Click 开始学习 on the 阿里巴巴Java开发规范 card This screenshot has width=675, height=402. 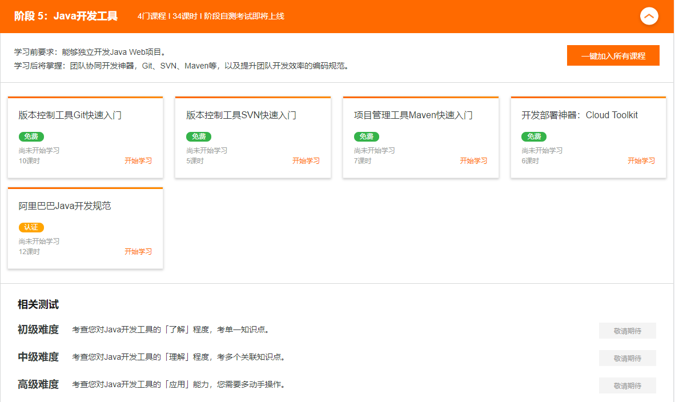coord(138,251)
